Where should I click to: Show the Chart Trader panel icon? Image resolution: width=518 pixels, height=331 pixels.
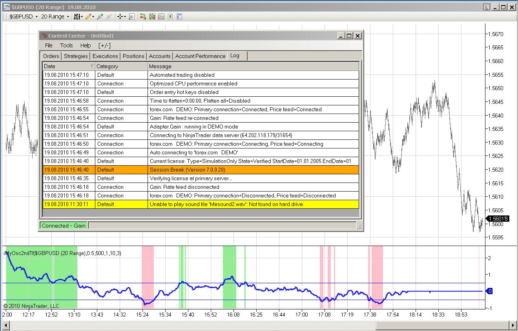tap(142, 16)
